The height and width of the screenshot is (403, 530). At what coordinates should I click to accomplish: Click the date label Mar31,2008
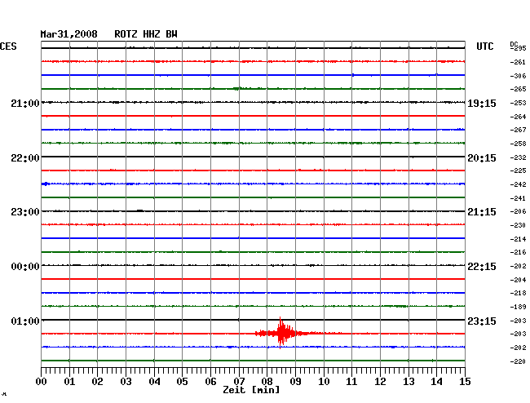(69, 34)
